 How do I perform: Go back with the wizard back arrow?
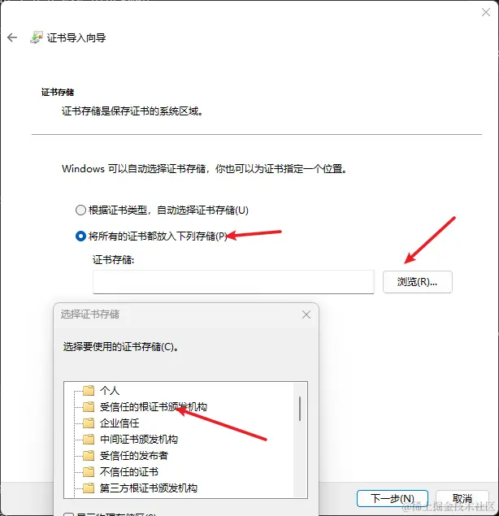tap(12, 37)
